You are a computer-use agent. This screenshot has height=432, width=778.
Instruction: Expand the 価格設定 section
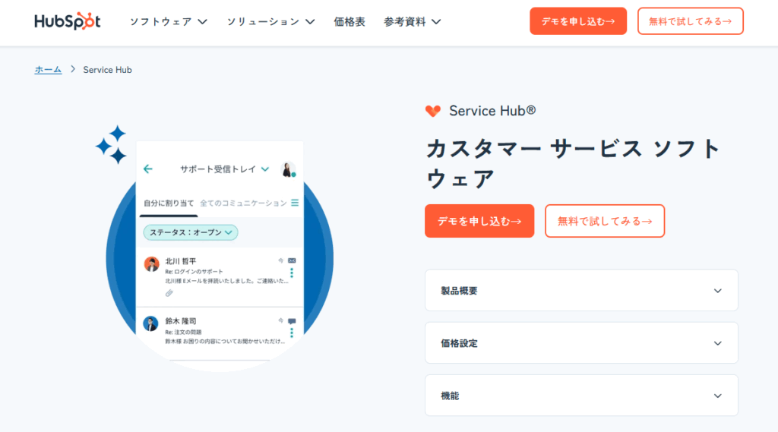tap(581, 343)
